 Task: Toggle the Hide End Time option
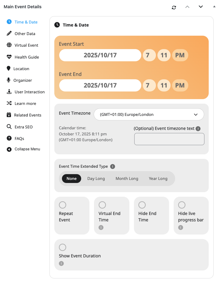[x=142, y=205]
